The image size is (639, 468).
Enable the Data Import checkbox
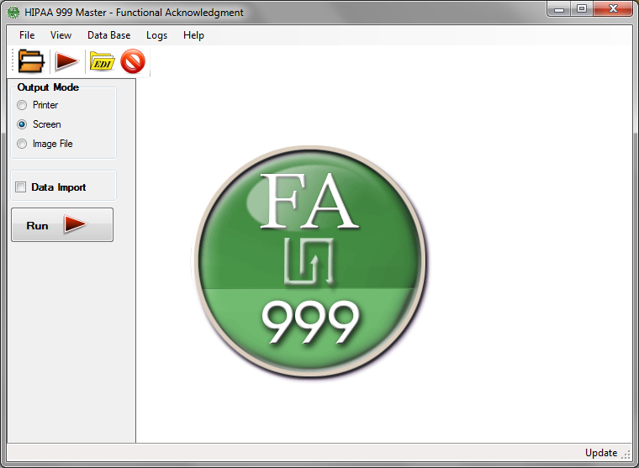21,187
